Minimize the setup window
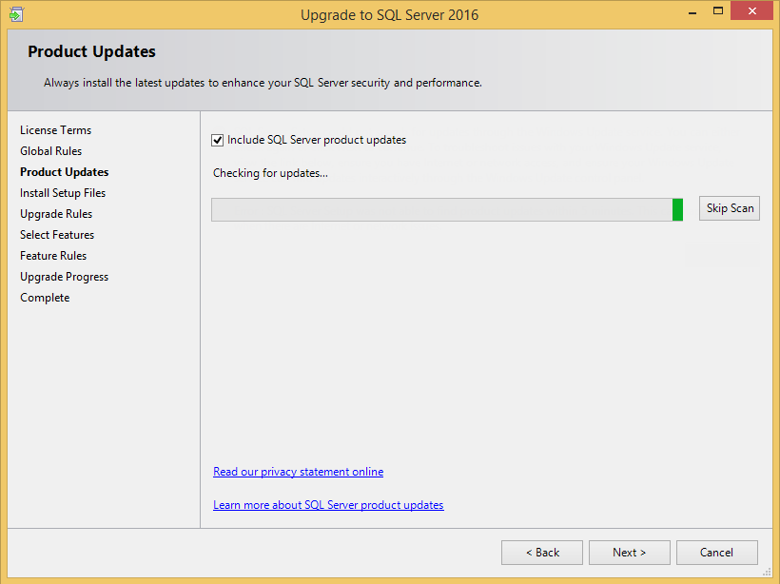 point(692,11)
